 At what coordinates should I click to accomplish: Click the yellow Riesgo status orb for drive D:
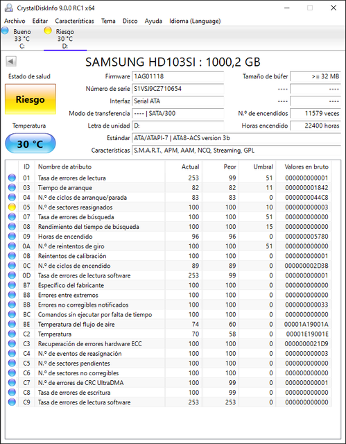pos(48,31)
